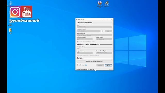Show the Rufus log icon
This screenshot has height=93, width=165.
(x=86, y=65)
